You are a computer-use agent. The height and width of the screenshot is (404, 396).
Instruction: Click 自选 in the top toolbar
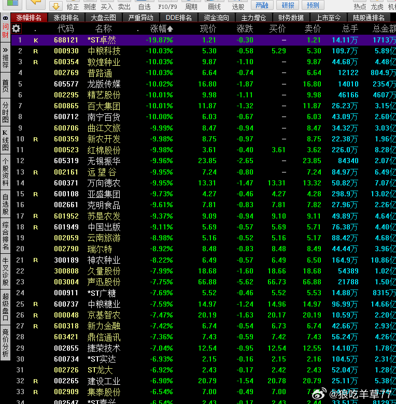coord(145,7)
